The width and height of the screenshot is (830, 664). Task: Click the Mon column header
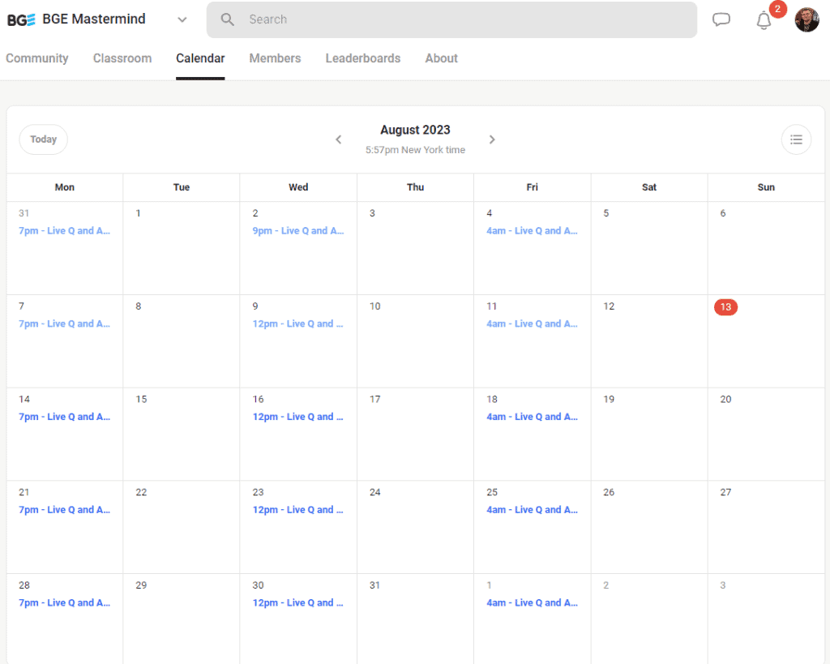[x=65, y=187]
